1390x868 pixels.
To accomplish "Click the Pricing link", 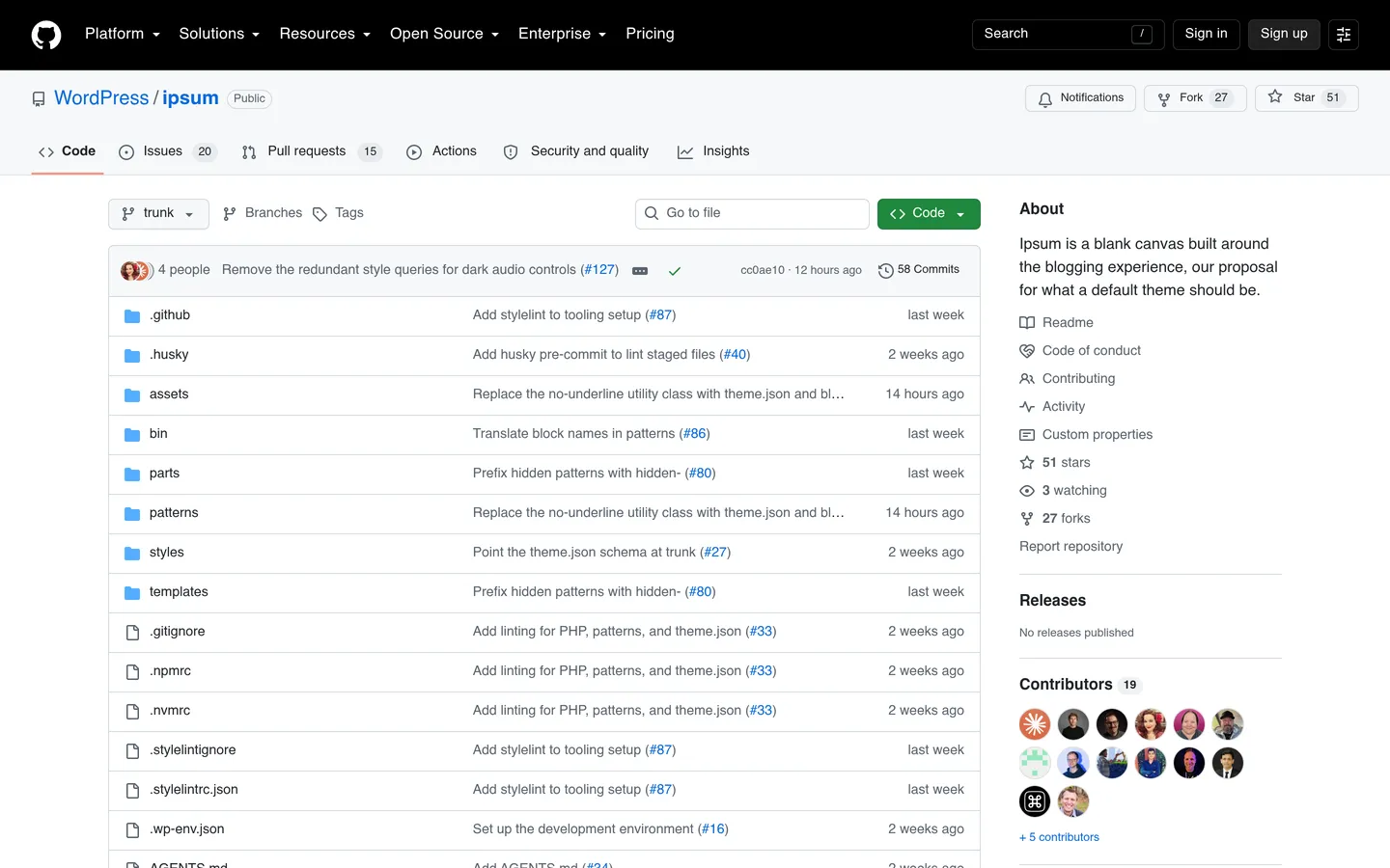I will tap(650, 34).
